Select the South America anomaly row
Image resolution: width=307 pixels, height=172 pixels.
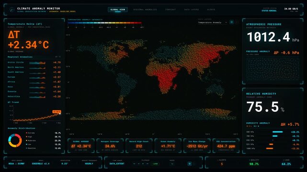[34, 72]
